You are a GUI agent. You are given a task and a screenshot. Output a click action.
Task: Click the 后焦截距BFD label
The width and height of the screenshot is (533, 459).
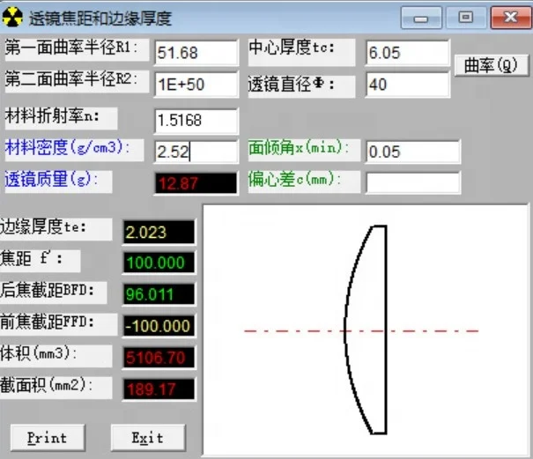(x=54, y=292)
